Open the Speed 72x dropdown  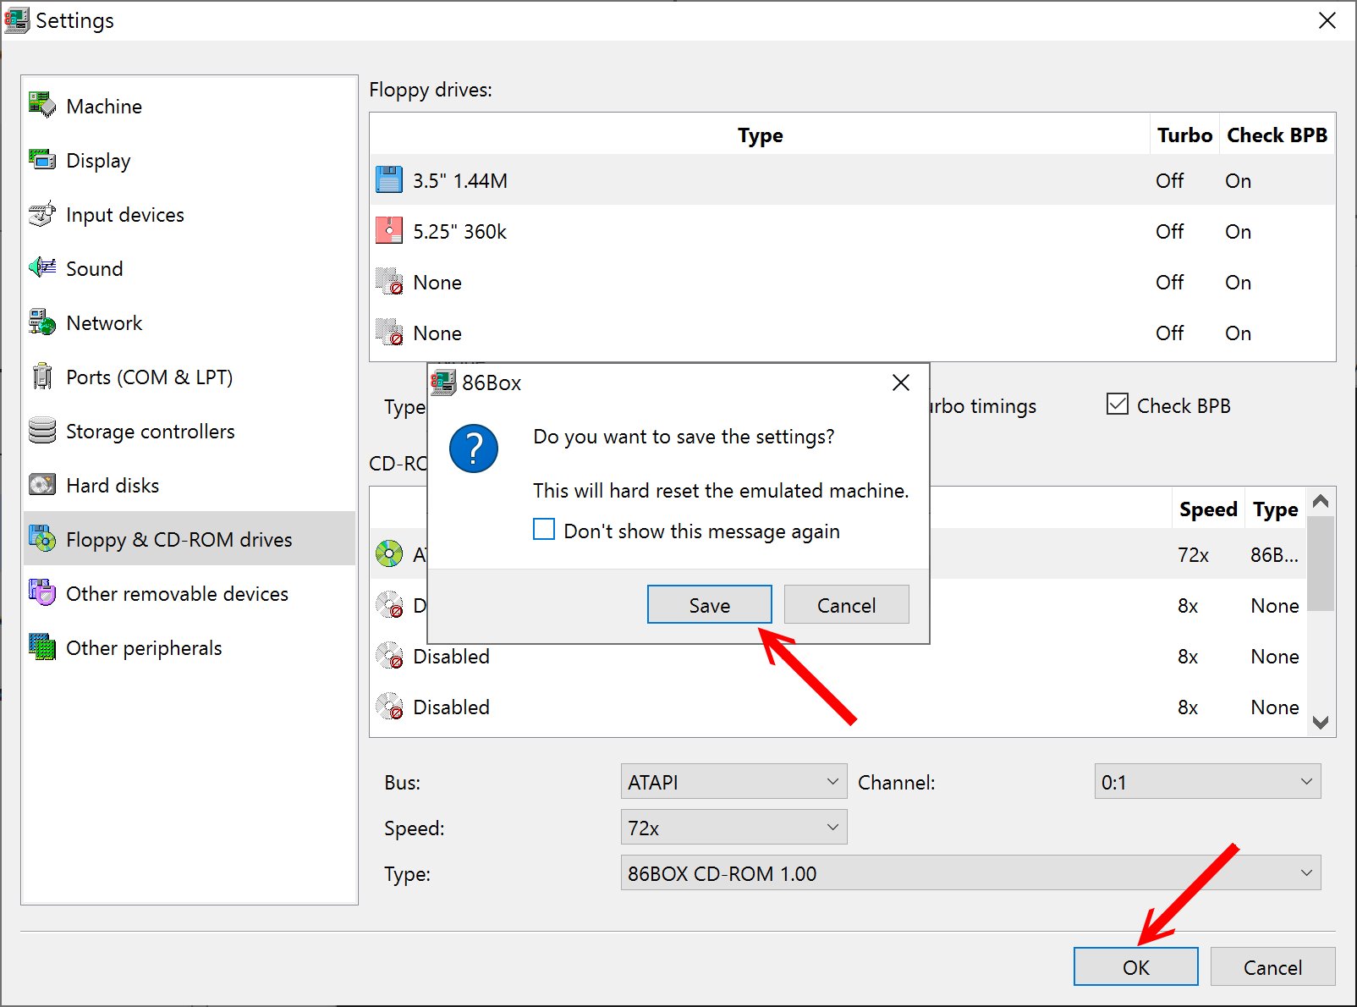pos(733,828)
